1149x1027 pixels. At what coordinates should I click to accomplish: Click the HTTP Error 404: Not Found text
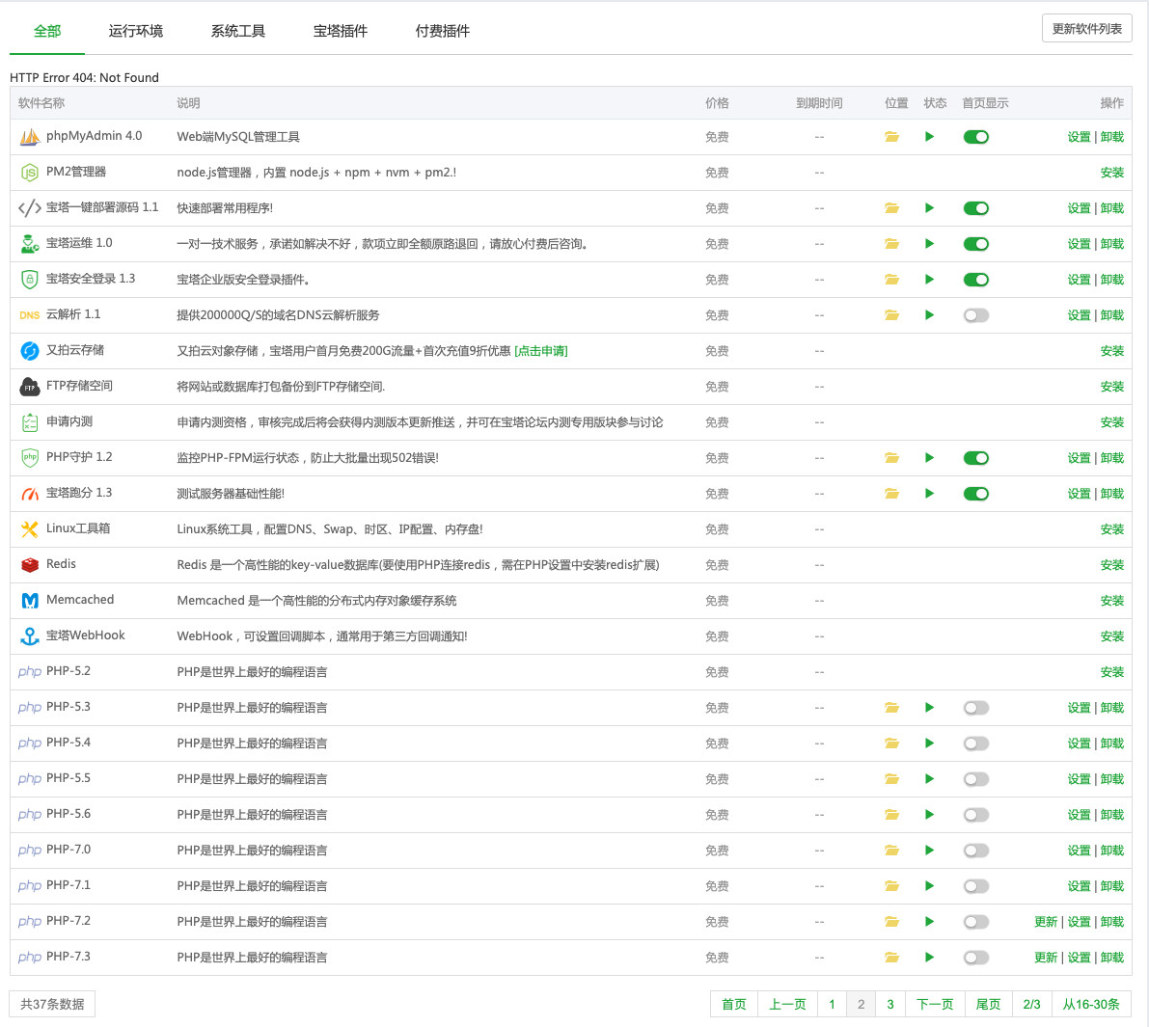(x=84, y=78)
